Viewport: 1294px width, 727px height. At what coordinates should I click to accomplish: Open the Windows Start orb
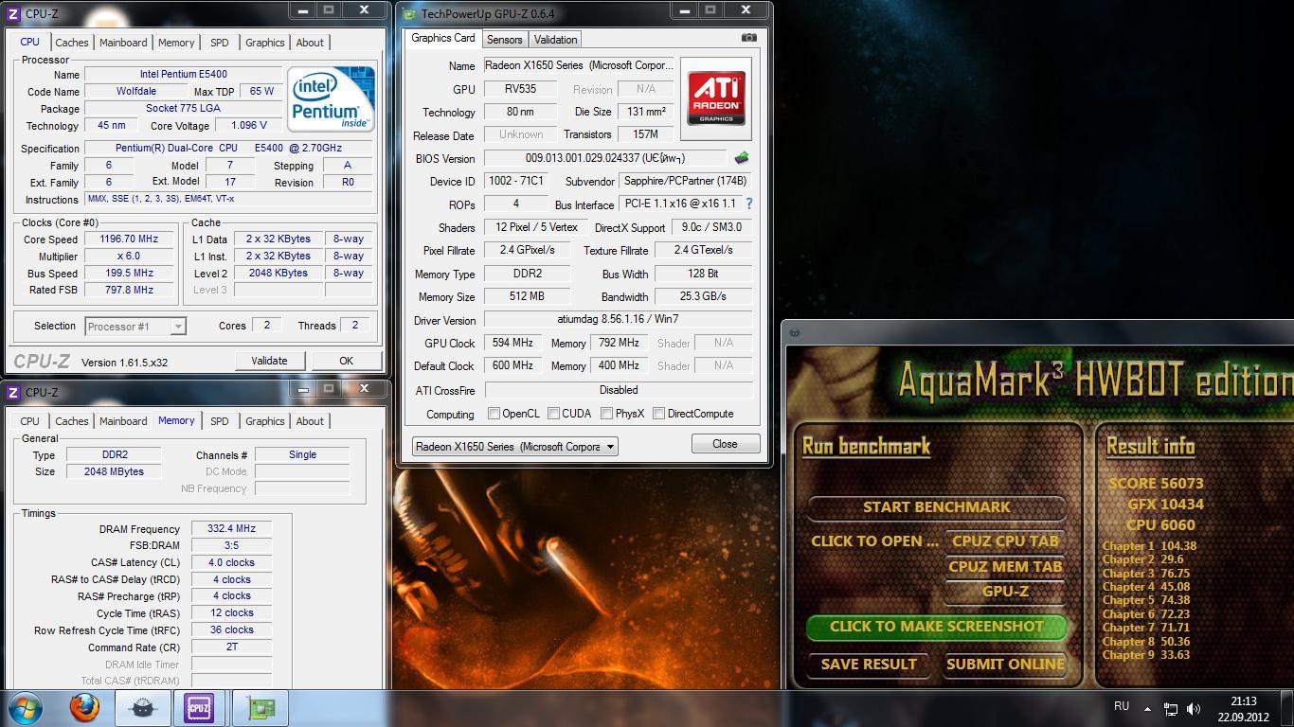[26, 708]
